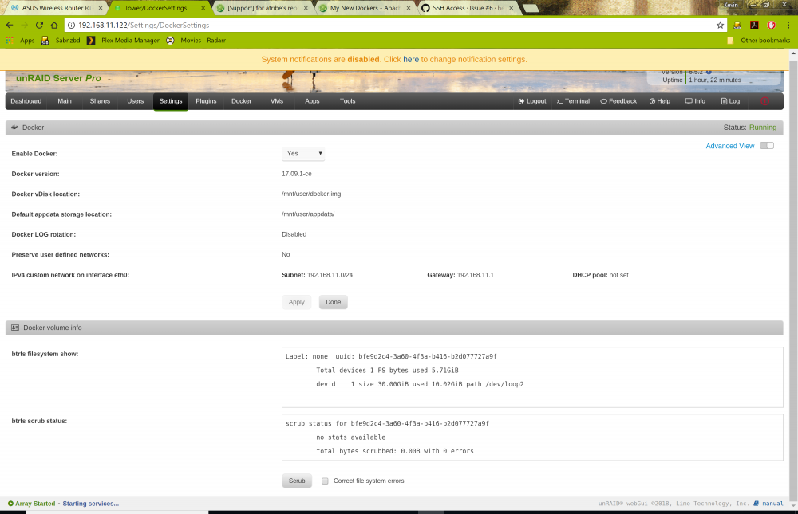
Task: Switch to My New Dockers browser tab
Action: click(x=365, y=8)
